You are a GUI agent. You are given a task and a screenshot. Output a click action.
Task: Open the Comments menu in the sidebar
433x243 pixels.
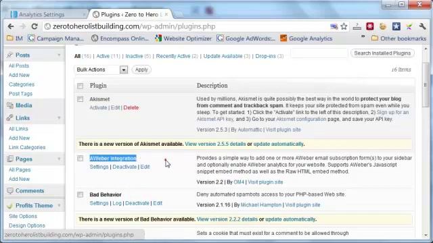[x=30, y=190]
